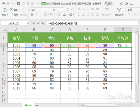Increase font size with the A+ icon
The image size is (140, 107).
pos(68,10)
